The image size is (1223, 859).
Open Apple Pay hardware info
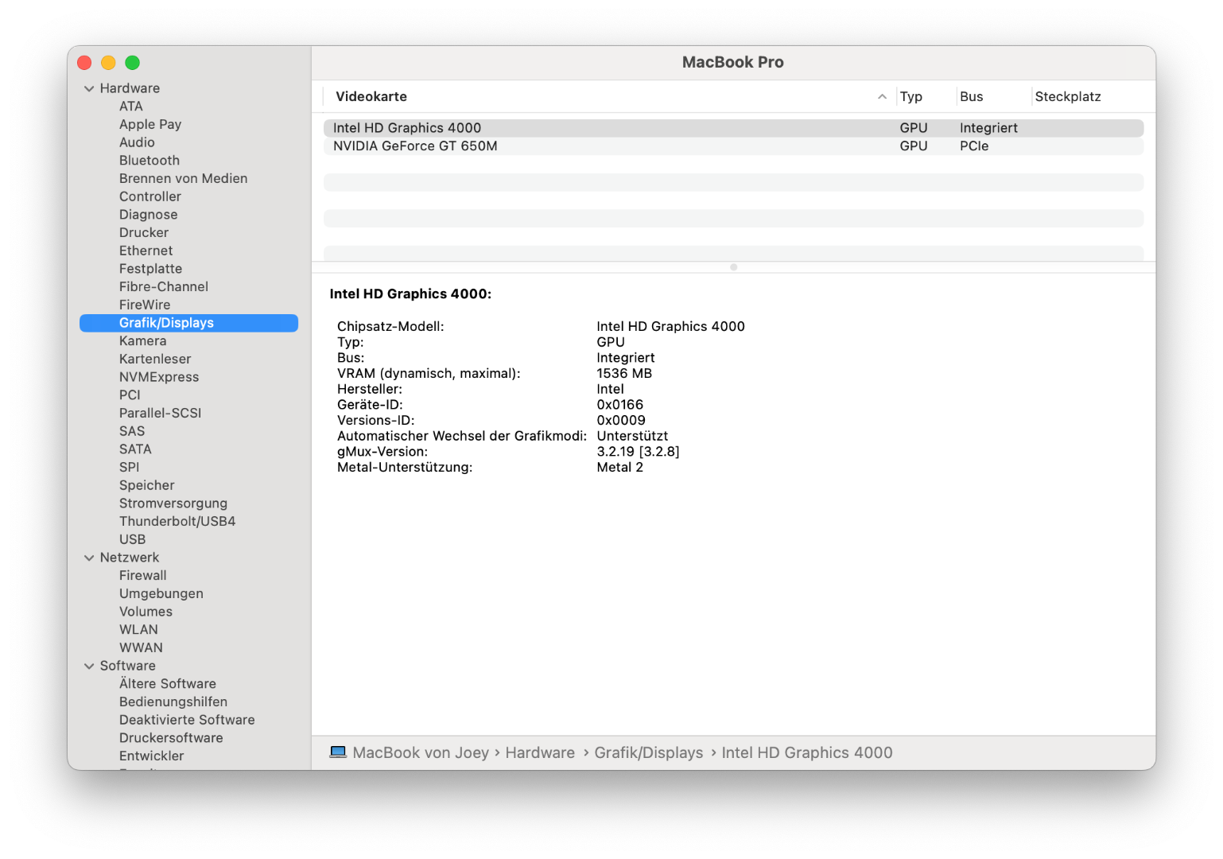point(150,124)
